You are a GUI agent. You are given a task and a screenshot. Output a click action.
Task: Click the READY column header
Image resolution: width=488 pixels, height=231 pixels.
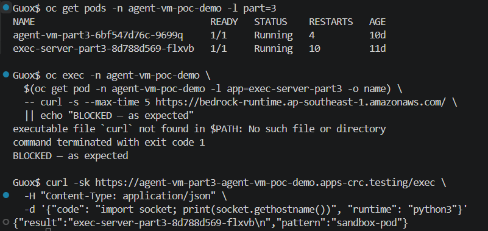coord(224,22)
